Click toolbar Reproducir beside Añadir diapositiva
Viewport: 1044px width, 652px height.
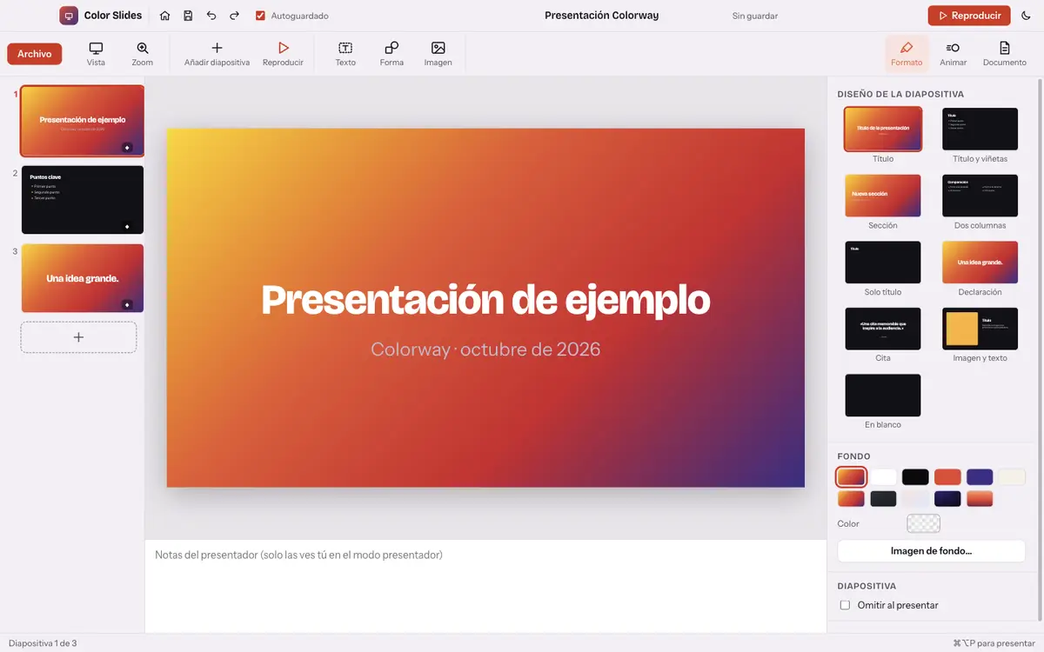click(283, 54)
